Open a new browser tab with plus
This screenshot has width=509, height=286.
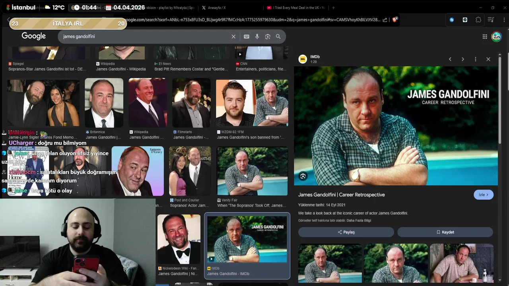tap(333, 8)
